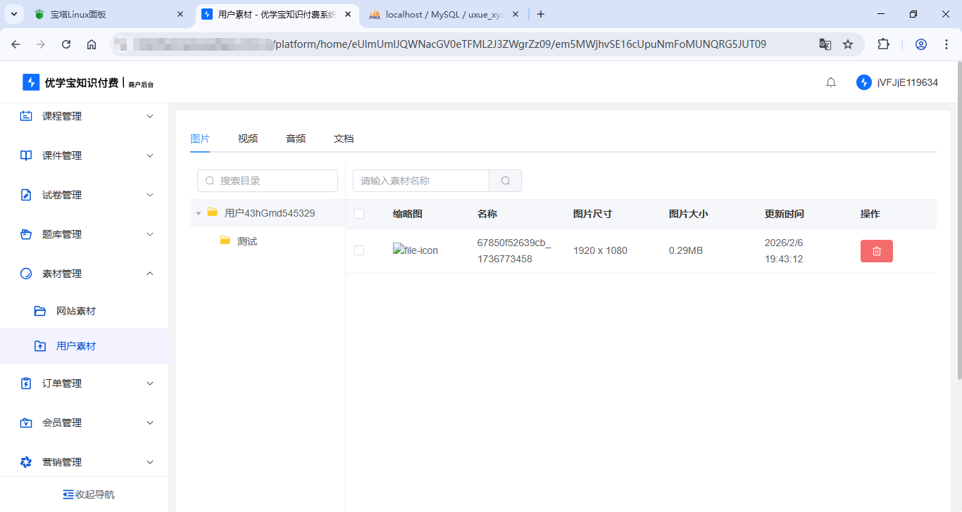962x512 pixels.
Task: Check the checkbox for image 67850f52639cb
Action: click(x=359, y=250)
